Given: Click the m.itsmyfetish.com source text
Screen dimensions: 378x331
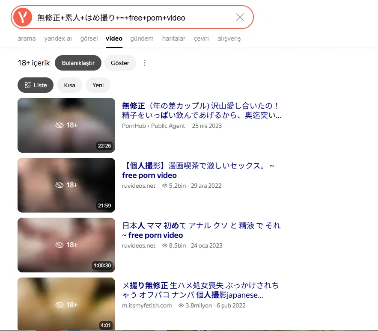Looking at the screenshot, I should [x=147, y=305].
